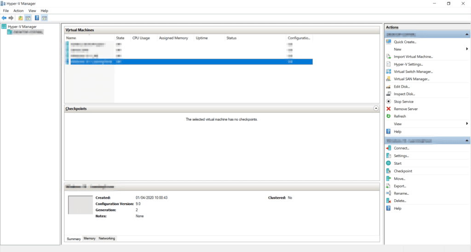Click the red X Remove Server icon
Screen dimensions: 471x252
tap(388, 109)
